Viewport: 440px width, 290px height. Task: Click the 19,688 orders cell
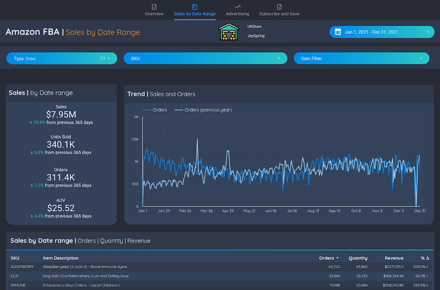[334, 285]
